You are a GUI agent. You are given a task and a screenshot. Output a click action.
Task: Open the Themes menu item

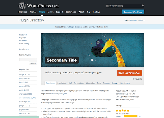pyautogui.click(x=33, y=12)
